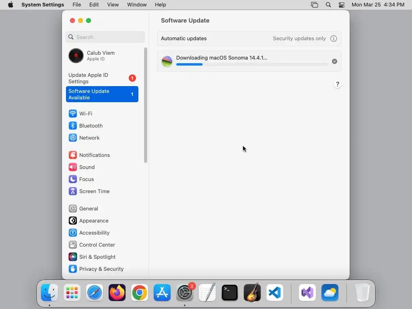Open Accessibility settings
412x309 pixels.
[102, 233]
